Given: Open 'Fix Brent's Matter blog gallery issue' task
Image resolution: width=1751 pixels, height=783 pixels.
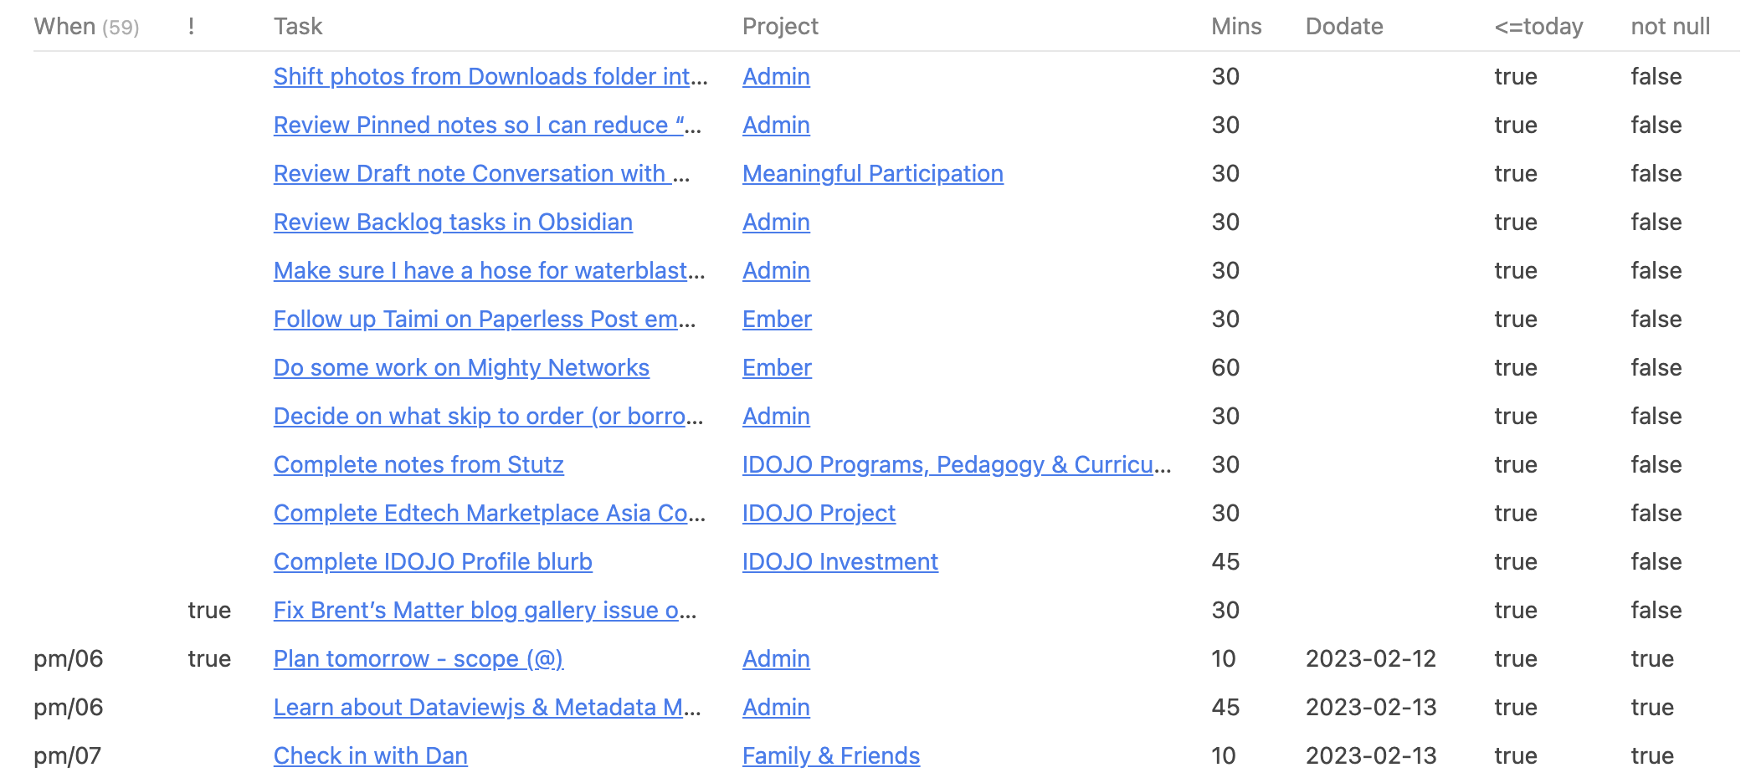Looking at the screenshot, I should pyautogui.click(x=485, y=610).
